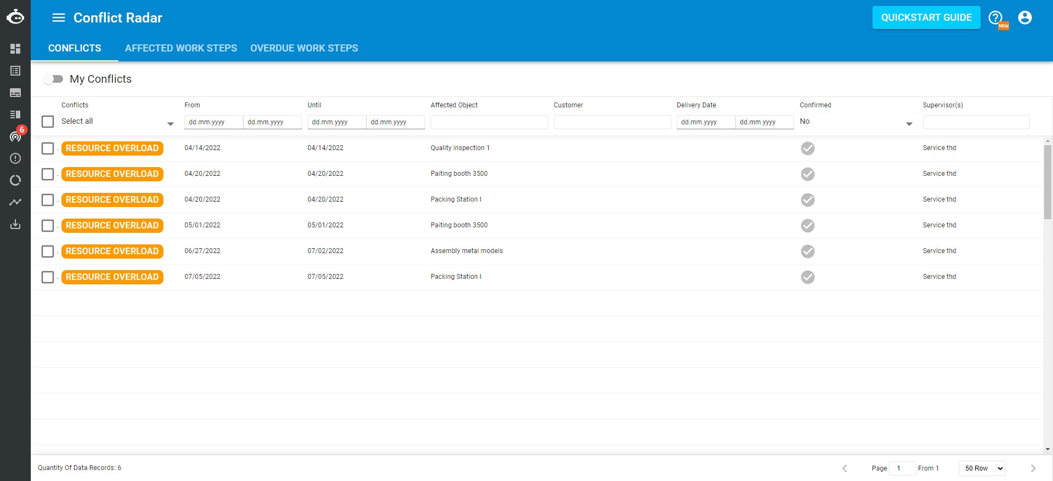Go to next page arrow
1053x481 pixels.
1033,468
